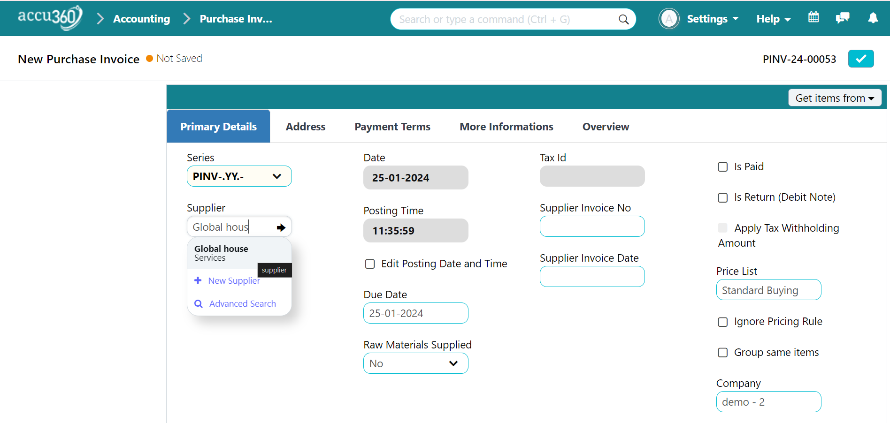This screenshot has width=890, height=423.
Task: Click the Posting Time field
Action: click(416, 231)
